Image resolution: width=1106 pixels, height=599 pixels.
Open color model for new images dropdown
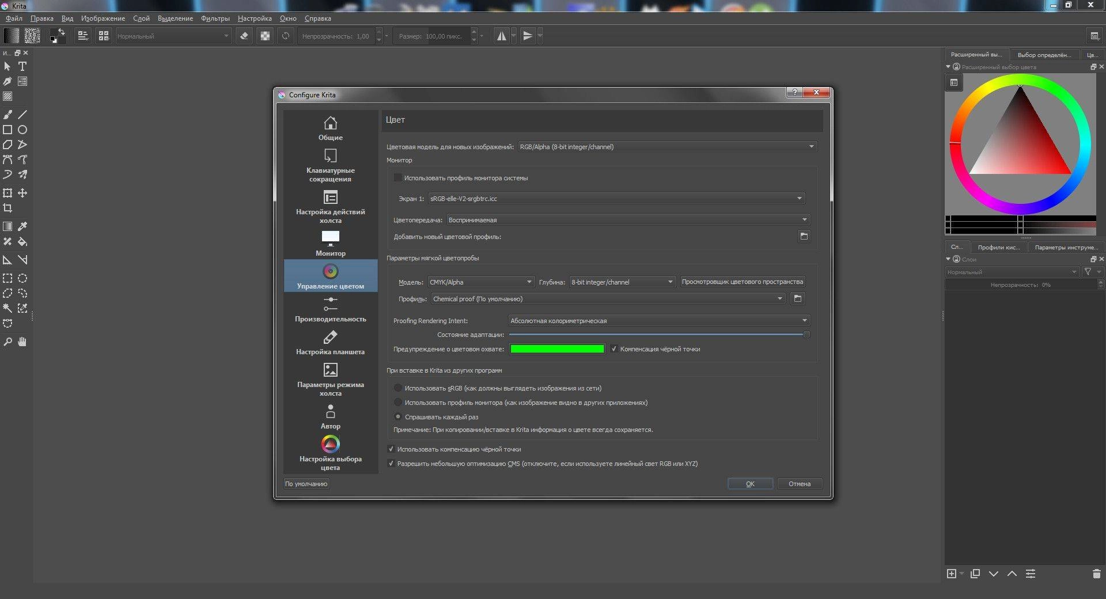667,147
